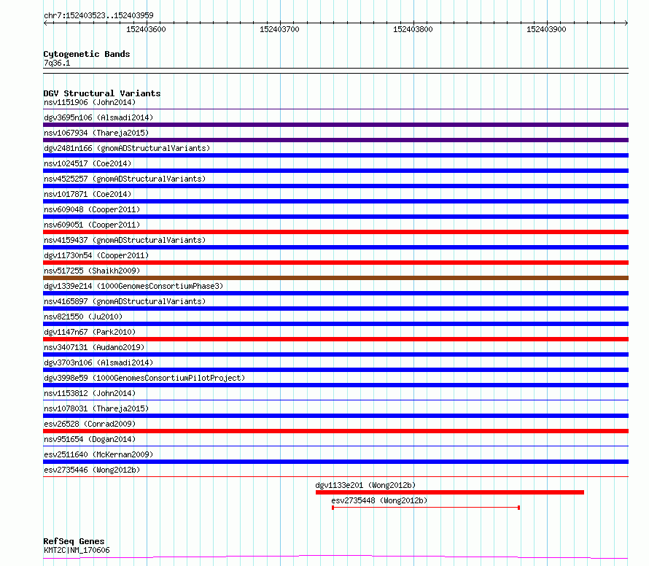Click the 152403800 ruler position label

413,29
